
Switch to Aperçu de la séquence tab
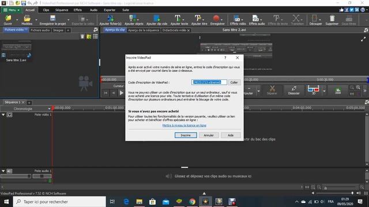[144, 30]
